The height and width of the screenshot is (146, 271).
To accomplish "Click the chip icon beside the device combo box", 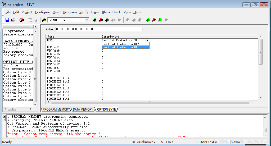I will (44, 20).
